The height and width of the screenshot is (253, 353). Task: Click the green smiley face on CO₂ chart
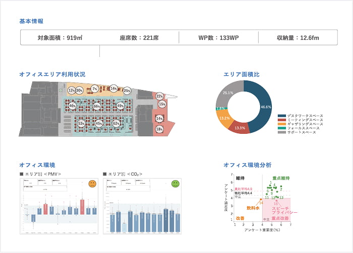(x=175, y=184)
